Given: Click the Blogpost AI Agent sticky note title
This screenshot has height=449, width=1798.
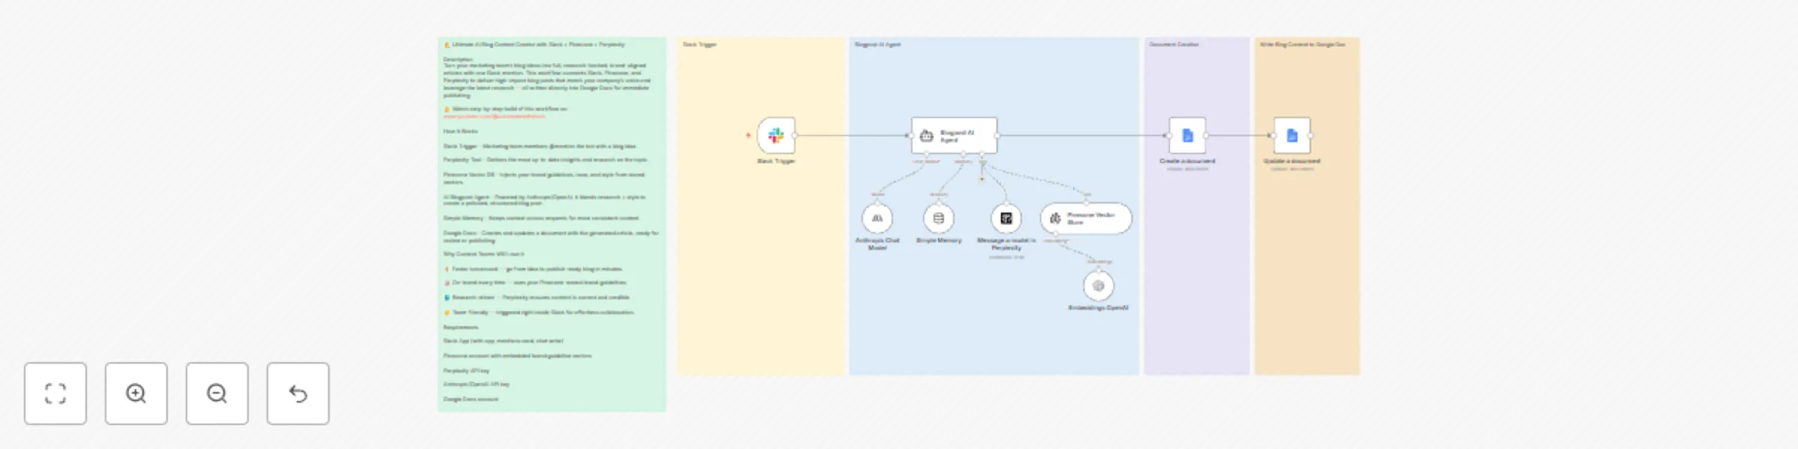Looking at the screenshot, I should pyautogui.click(x=878, y=44).
